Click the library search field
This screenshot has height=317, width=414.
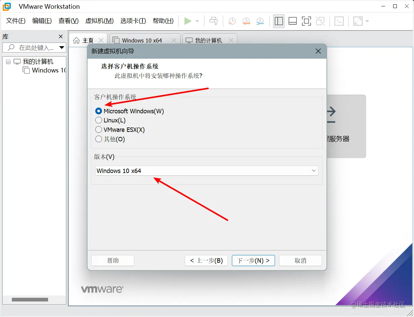coord(34,48)
